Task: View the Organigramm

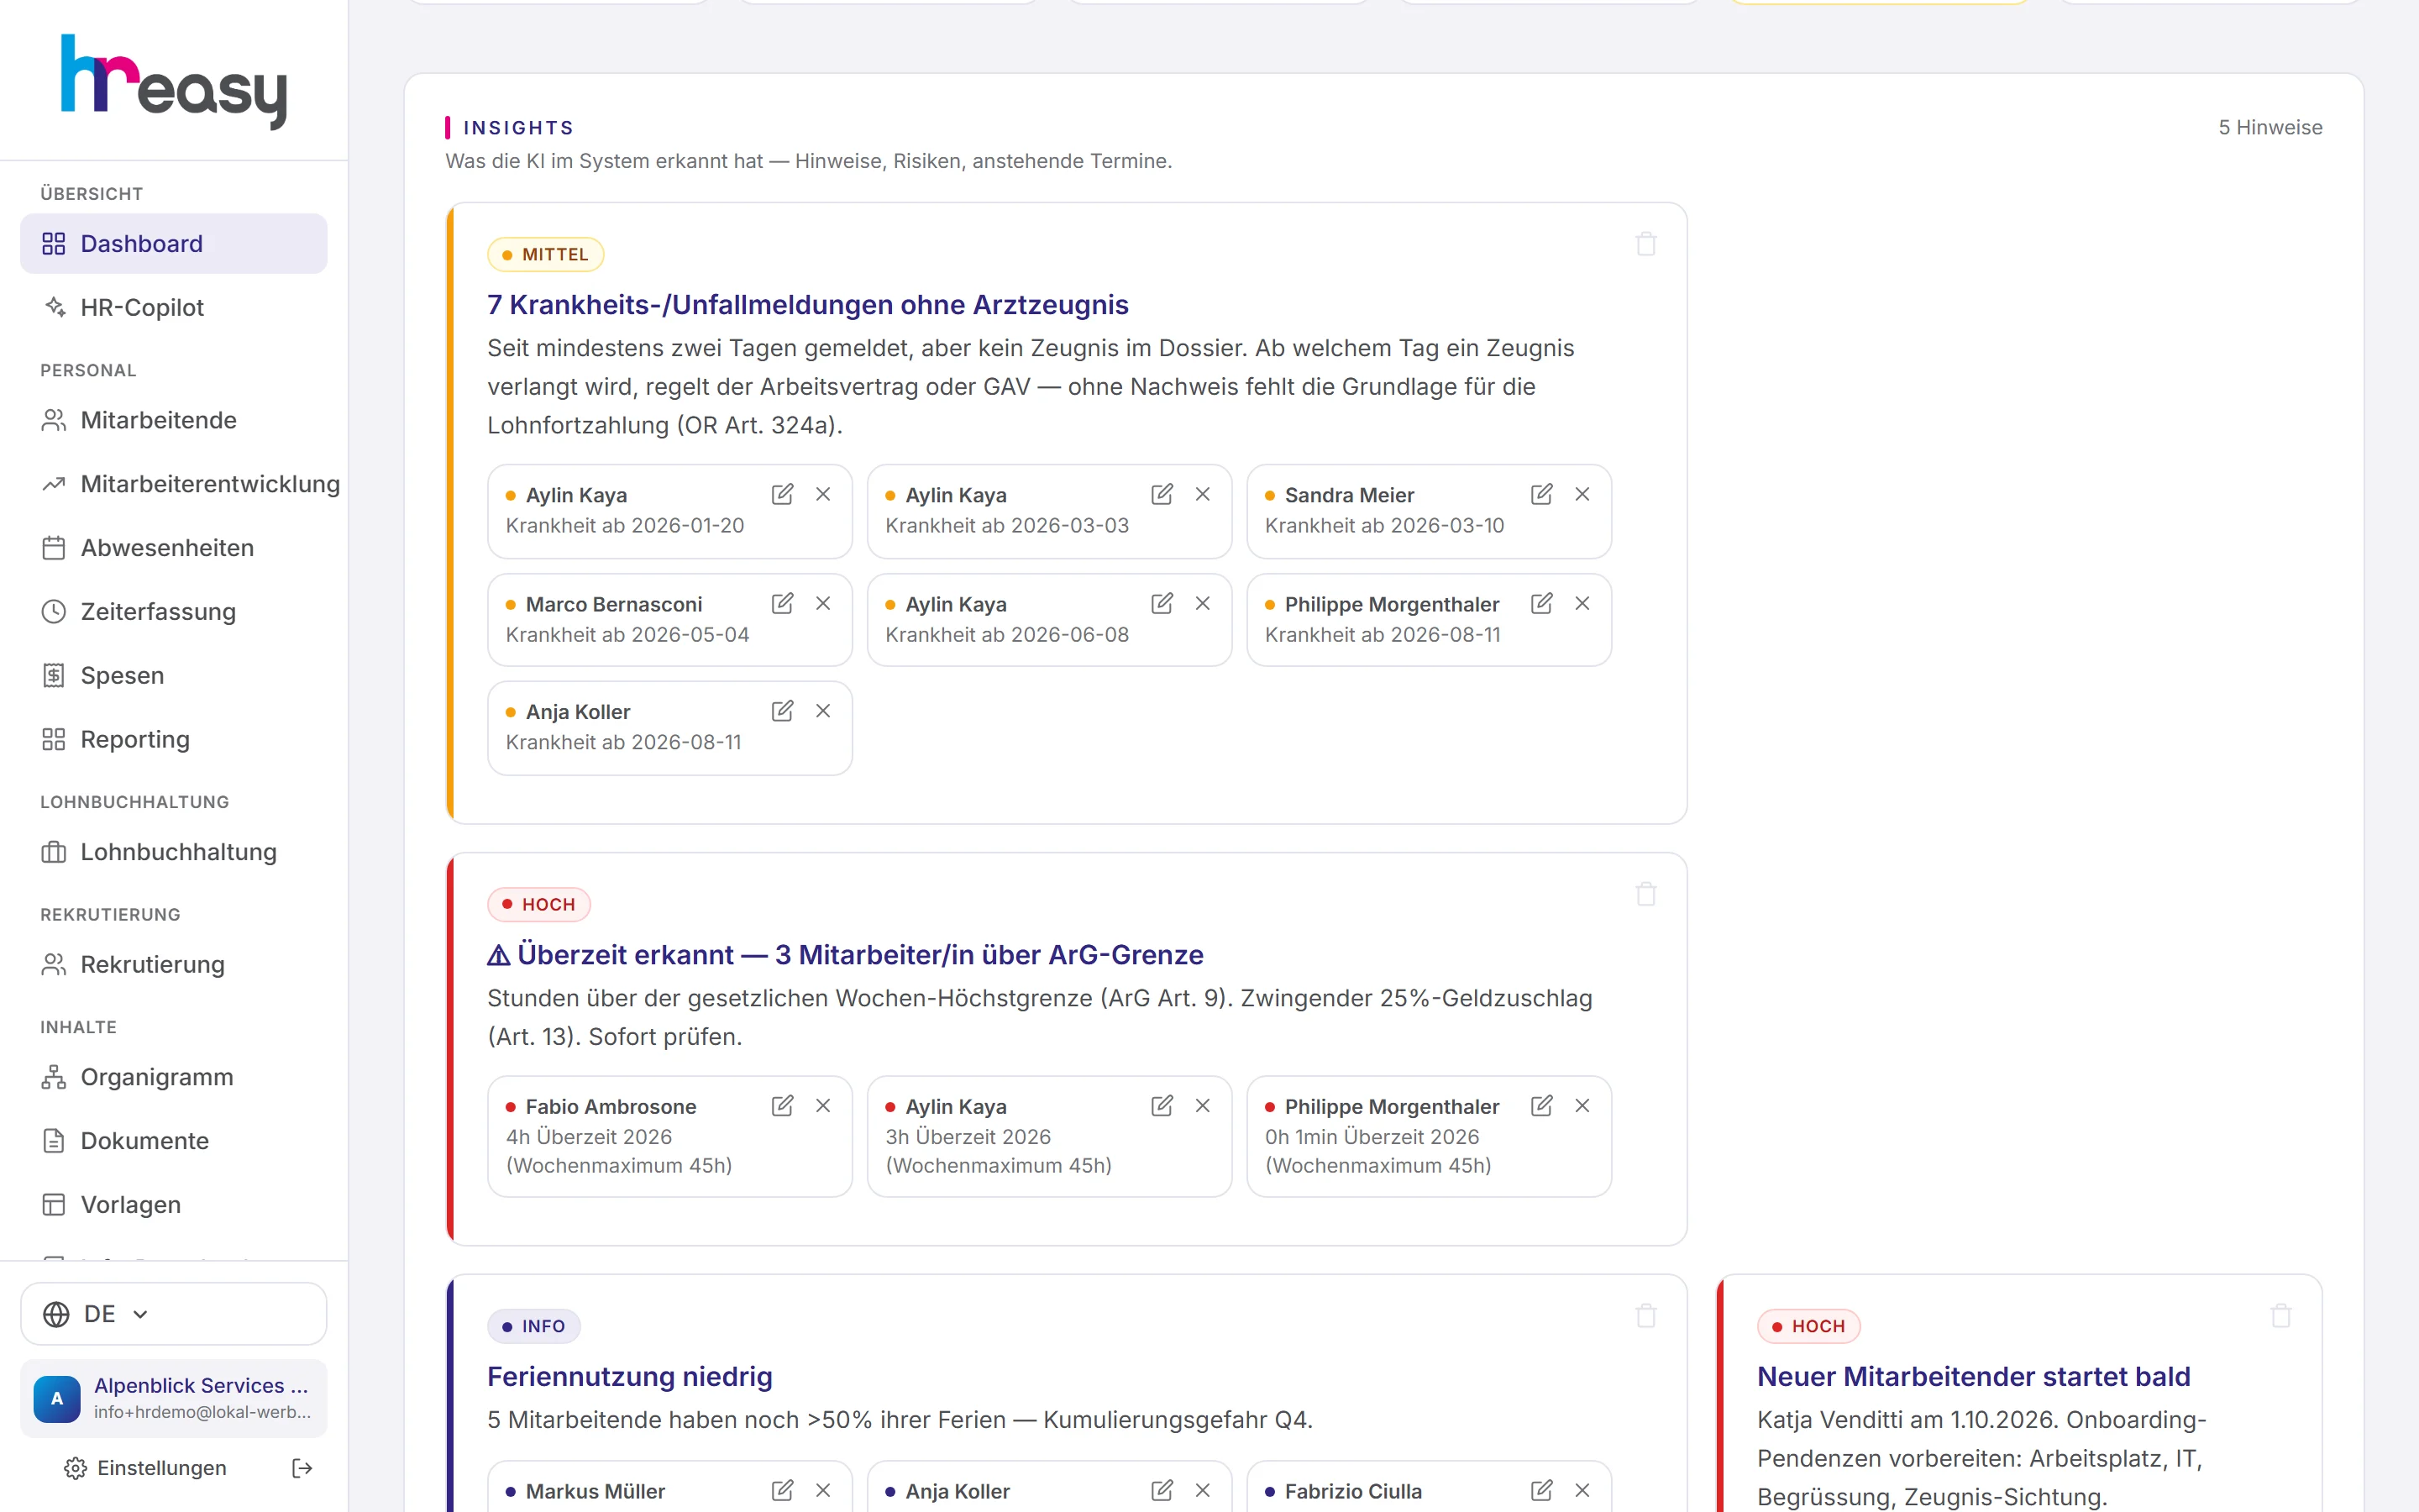Action: click(x=174, y=1077)
